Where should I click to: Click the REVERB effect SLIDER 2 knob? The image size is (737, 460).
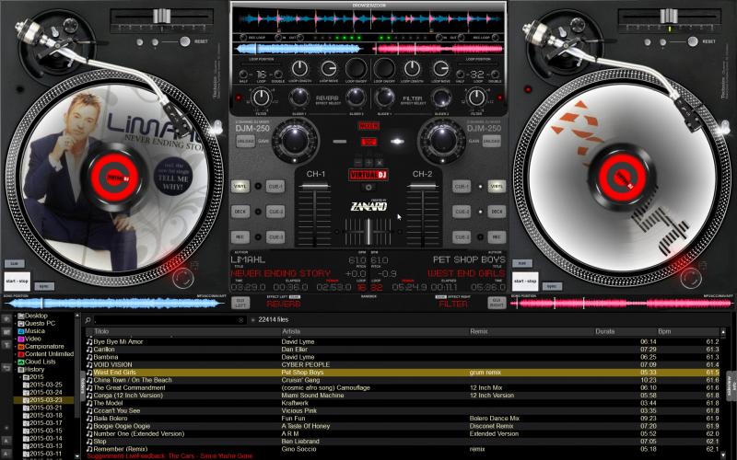[x=356, y=98]
